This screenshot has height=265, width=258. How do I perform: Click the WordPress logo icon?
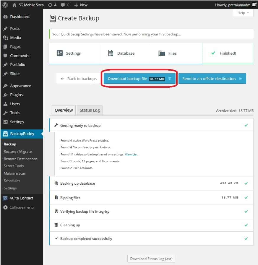click(x=5, y=5)
